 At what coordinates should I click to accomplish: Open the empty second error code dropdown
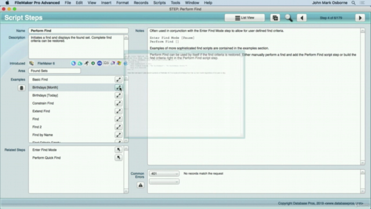(164, 182)
